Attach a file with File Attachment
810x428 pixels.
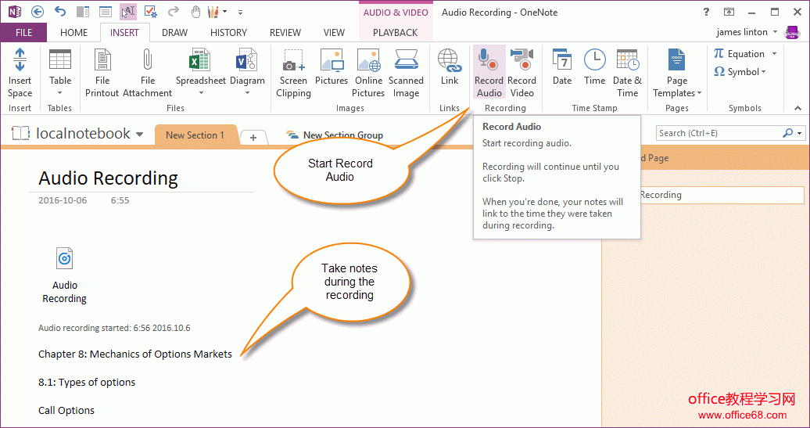point(147,73)
